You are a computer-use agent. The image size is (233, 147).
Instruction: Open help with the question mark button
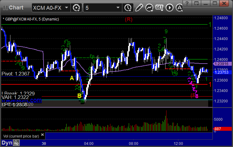[187, 3]
